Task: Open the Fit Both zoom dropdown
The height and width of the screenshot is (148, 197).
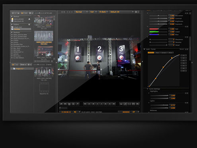Action: coord(103,12)
